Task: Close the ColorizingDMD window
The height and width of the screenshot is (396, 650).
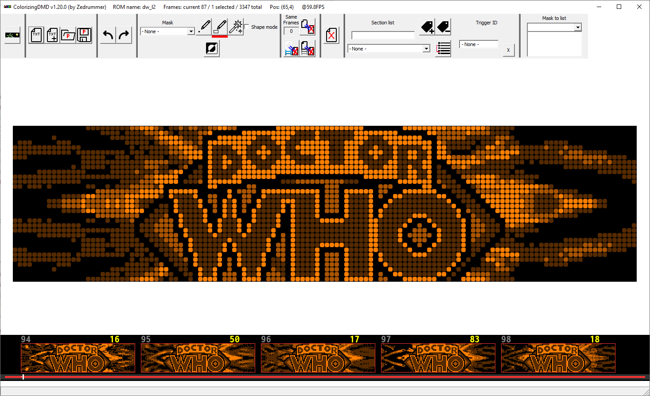Action: point(639,7)
